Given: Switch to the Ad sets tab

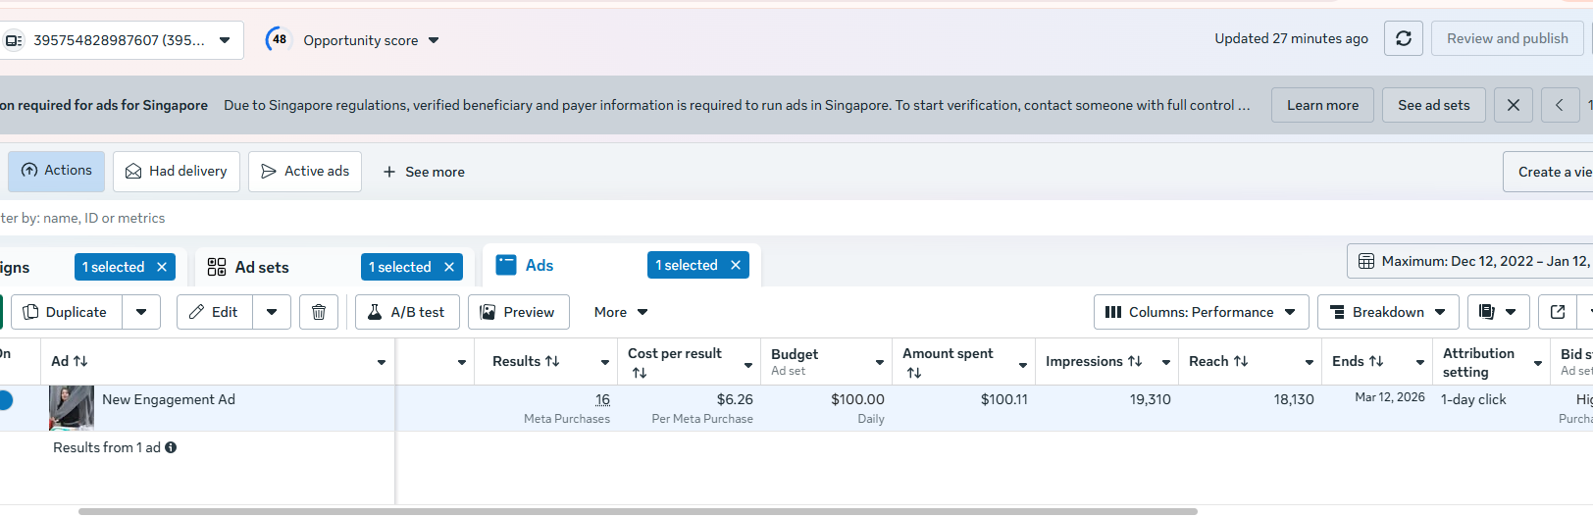Looking at the screenshot, I should click(x=261, y=267).
